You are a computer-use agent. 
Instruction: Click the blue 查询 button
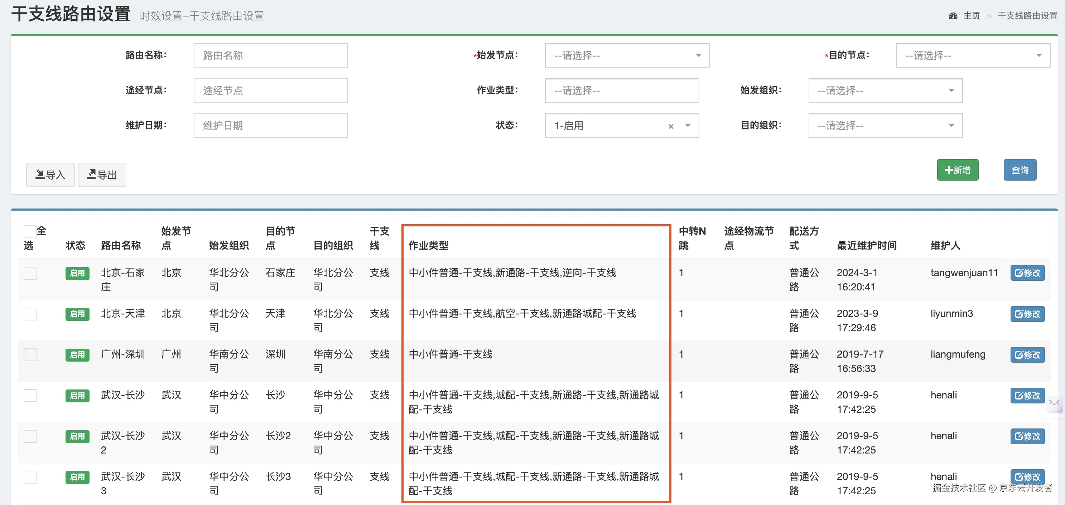click(x=1020, y=170)
